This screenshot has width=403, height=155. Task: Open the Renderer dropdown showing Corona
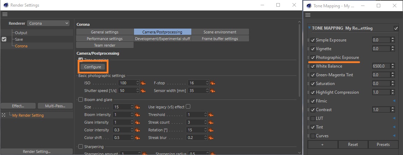click(x=48, y=23)
